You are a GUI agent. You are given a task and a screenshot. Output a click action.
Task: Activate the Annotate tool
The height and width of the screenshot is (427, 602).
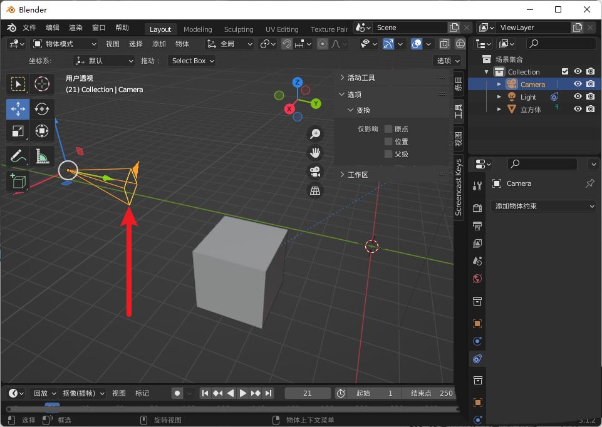coord(18,155)
